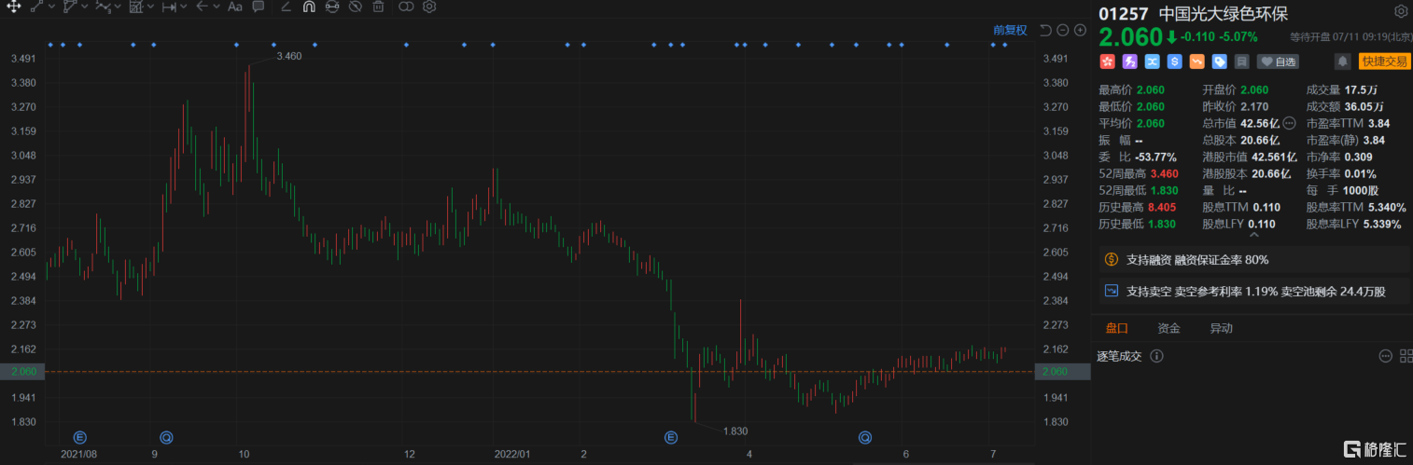This screenshot has width=1413, height=465.
Task: Click the blue dollar sign badge
Action: [x=1174, y=62]
